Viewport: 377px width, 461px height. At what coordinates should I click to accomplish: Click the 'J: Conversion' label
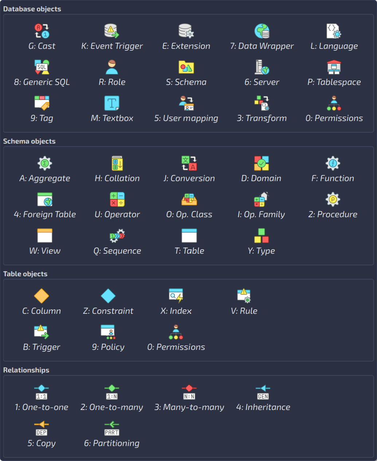[x=189, y=178]
